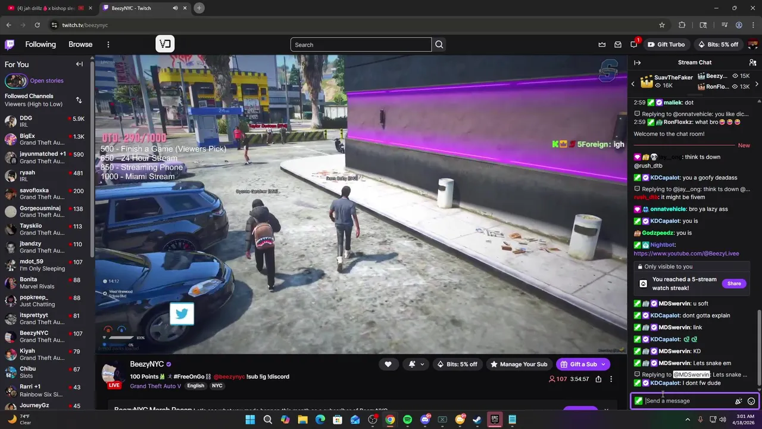Screen dimensions: 762x429
Task: Click Open stories link
Action: click(46, 80)
